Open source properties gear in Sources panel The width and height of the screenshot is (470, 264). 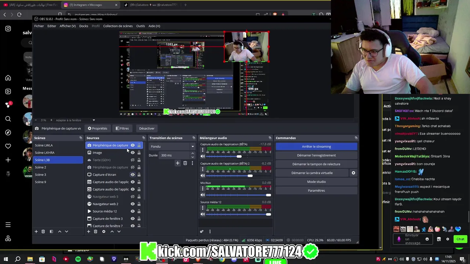[104, 231]
